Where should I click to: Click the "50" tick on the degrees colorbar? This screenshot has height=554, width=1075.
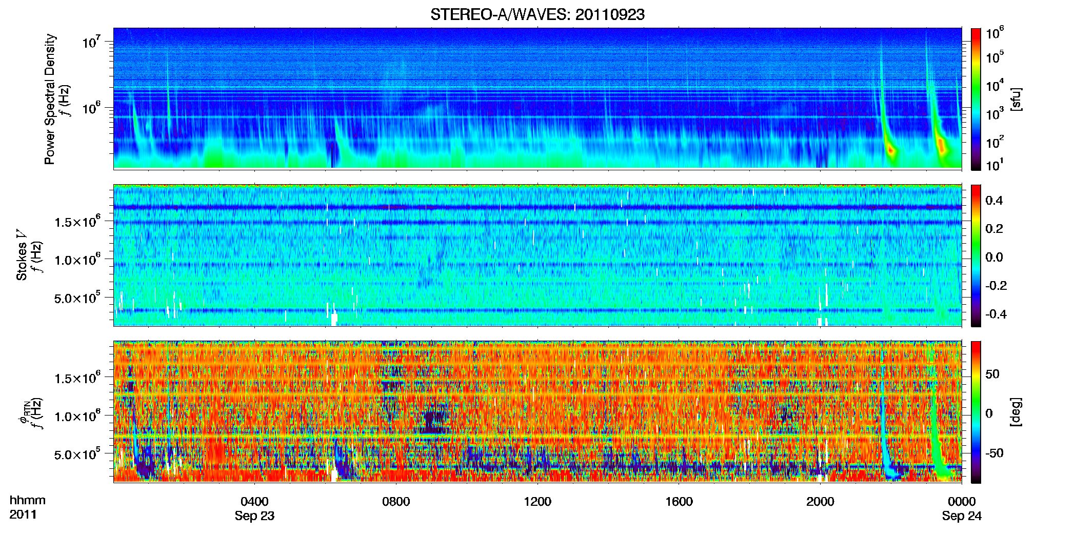pos(992,374)
